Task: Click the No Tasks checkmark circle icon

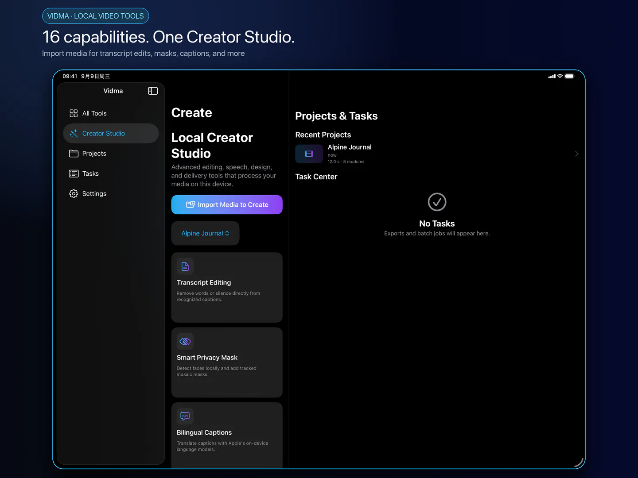Action: tap(437, 202)
